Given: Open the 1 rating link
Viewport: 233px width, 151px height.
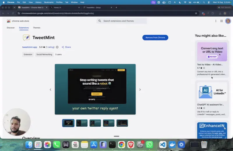Looking at the screenshot, I should tap(50, 47).
